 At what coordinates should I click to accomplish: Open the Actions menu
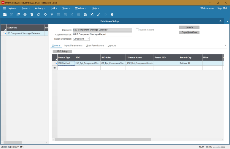40,8
